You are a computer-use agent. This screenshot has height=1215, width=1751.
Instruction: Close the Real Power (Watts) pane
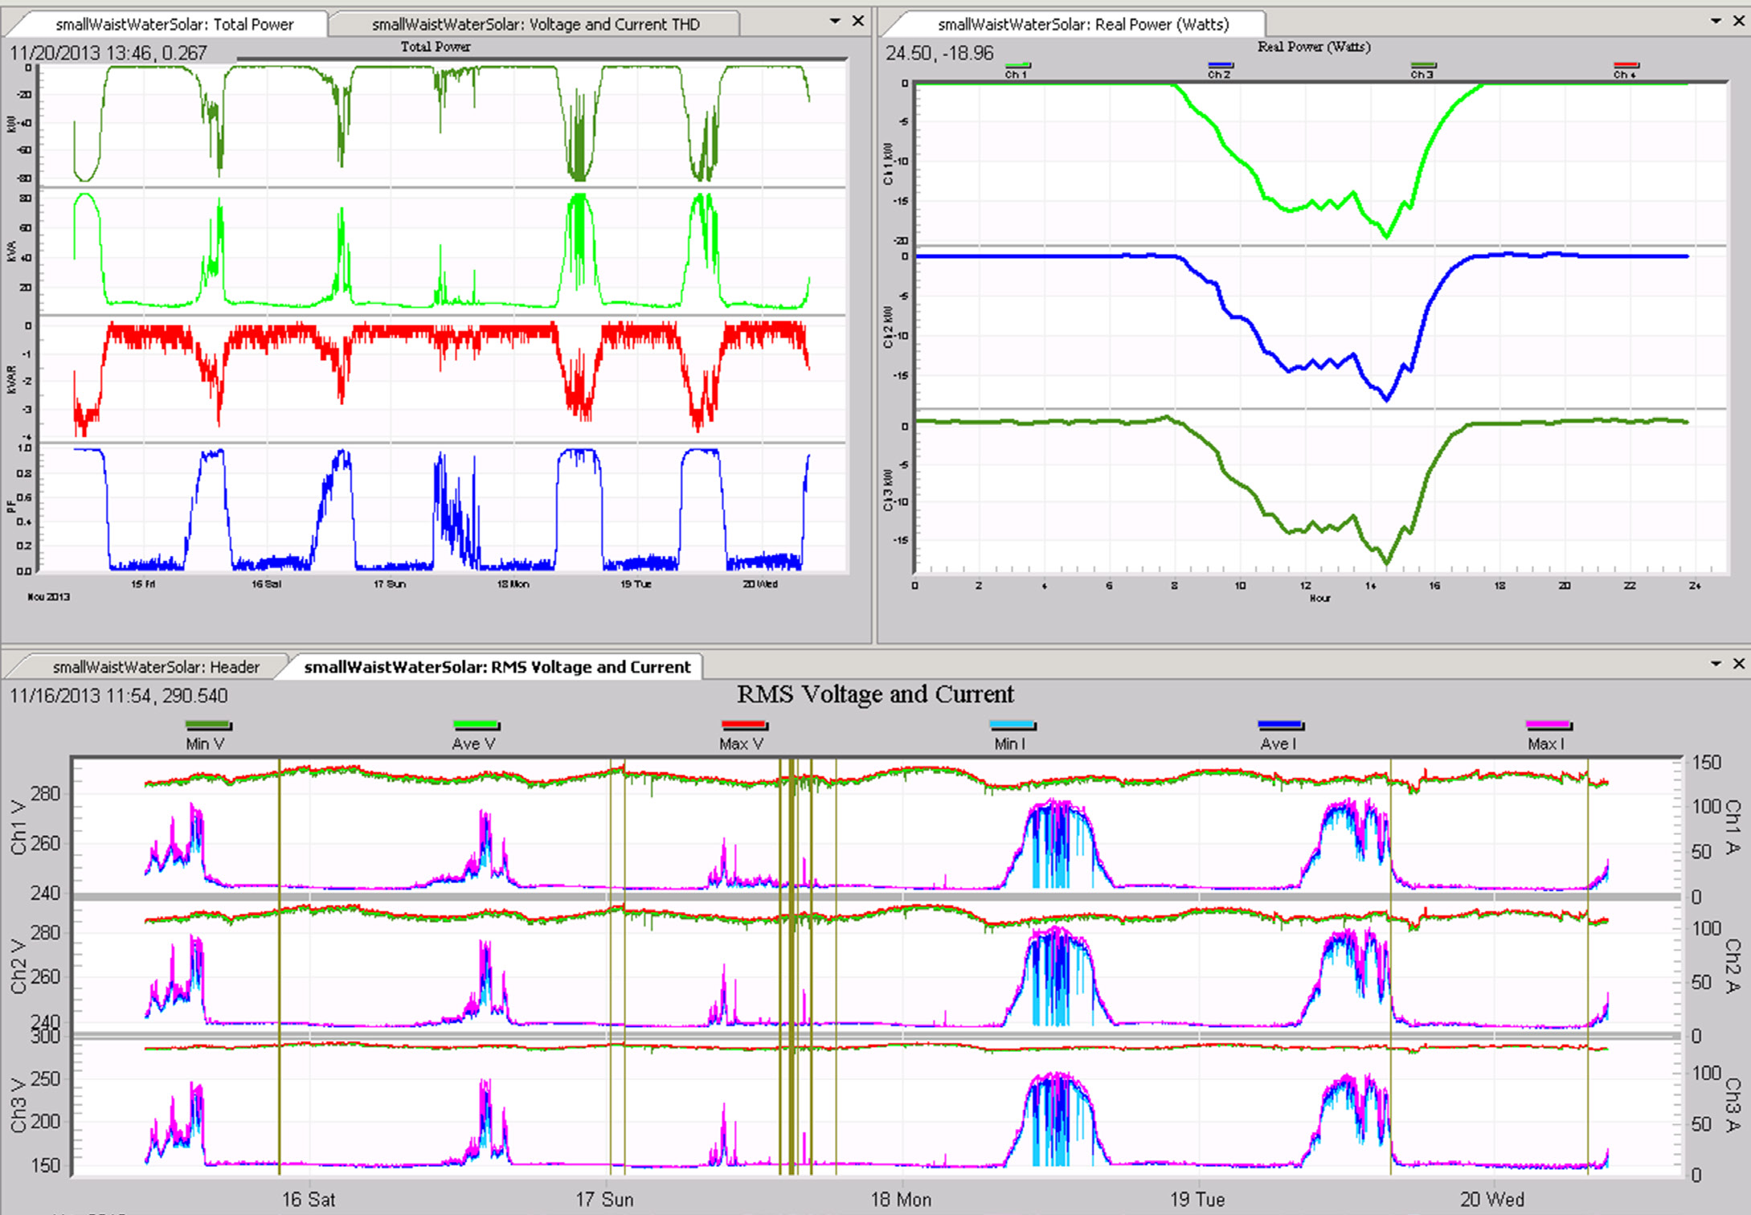coord(1738,21)
